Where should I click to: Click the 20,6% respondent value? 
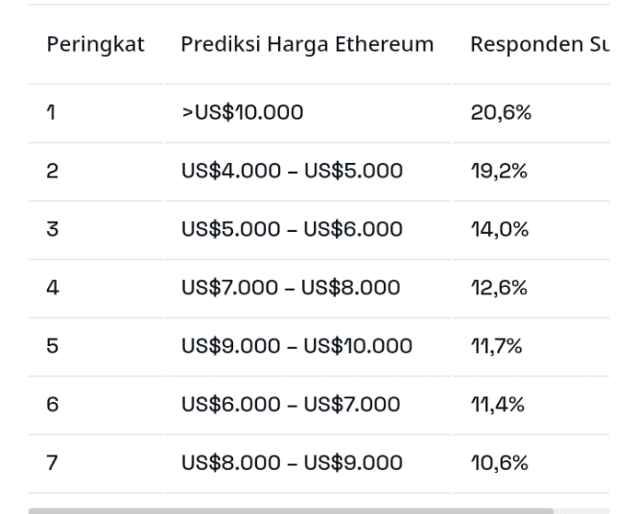(x=501, y=113)
